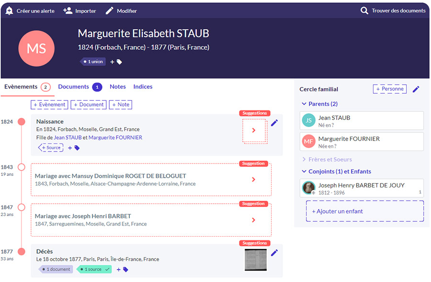
Task: Open the Décès document thumbnail
Action: [x=255, y=260]
